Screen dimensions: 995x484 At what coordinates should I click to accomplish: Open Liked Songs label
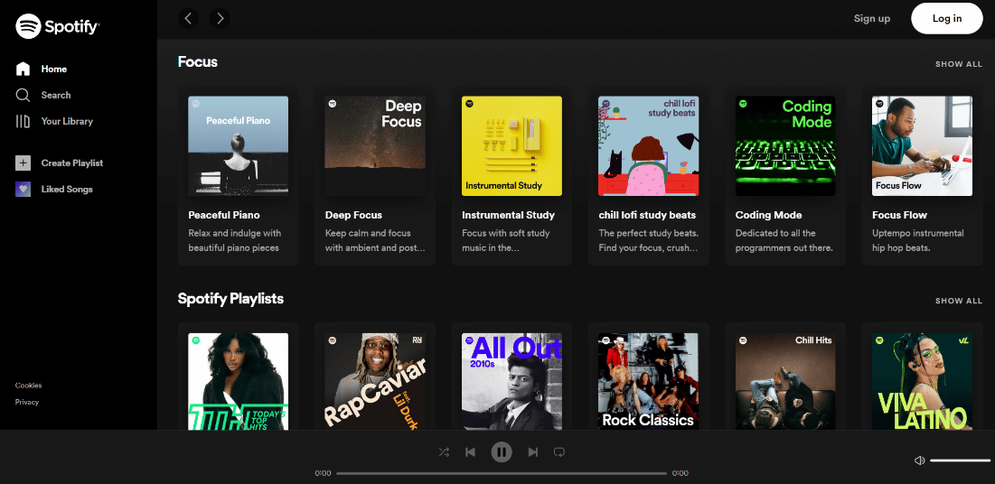(x=67, y=189)
